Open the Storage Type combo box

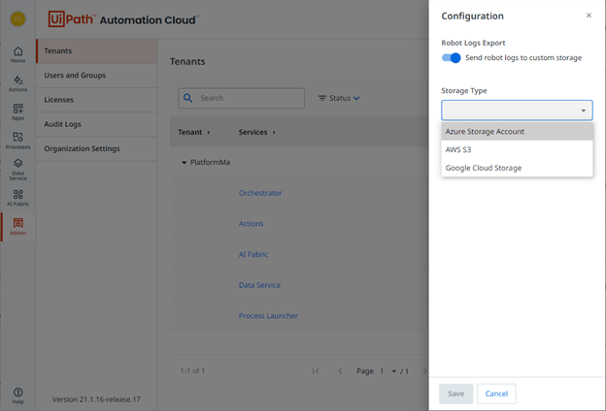[517, 111]
